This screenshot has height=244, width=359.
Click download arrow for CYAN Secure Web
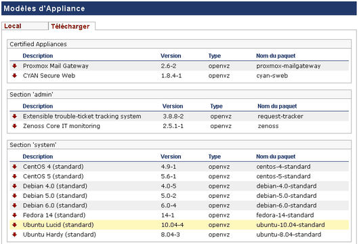14,76
